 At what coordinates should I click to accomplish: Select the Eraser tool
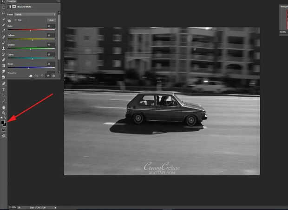[x=3, y=60]
